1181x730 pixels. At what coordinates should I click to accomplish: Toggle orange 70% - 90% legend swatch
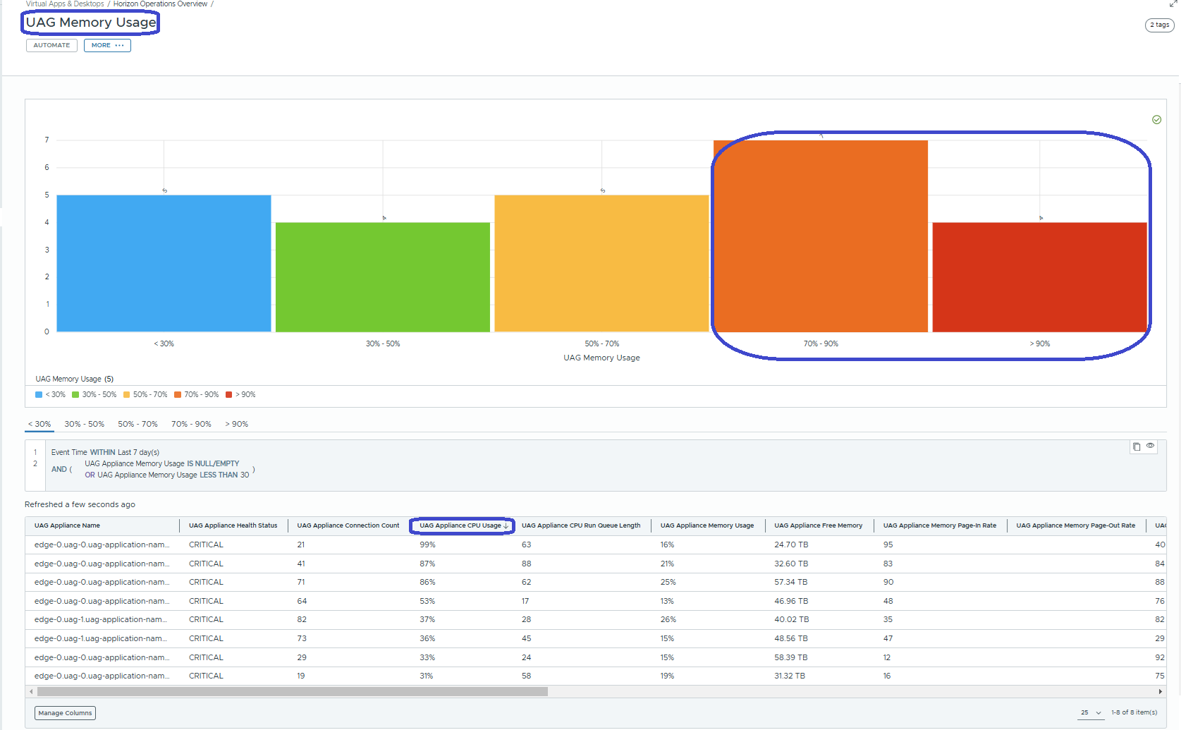[x=178, y=395]
